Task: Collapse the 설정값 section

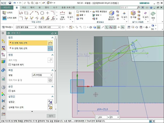Action: 52,96
